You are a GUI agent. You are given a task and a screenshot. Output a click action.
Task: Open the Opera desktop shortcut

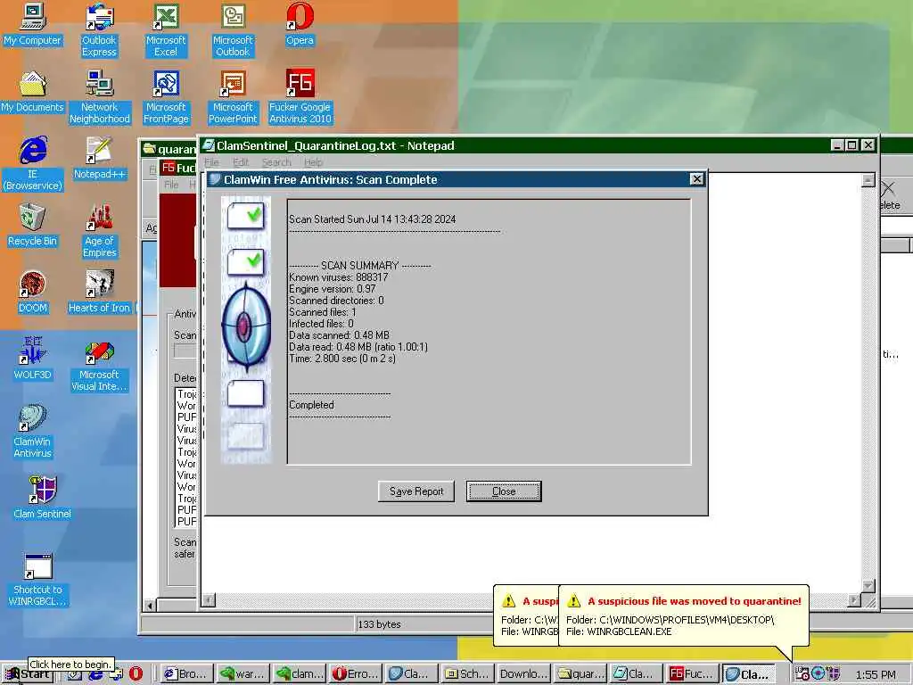click(300, 24)
